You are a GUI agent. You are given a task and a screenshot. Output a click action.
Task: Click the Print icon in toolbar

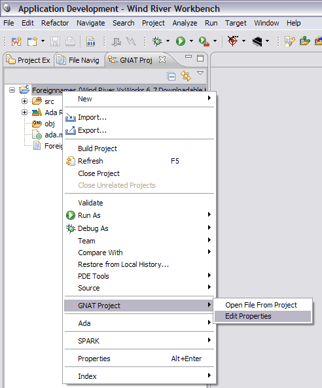(x=70, y=41)
